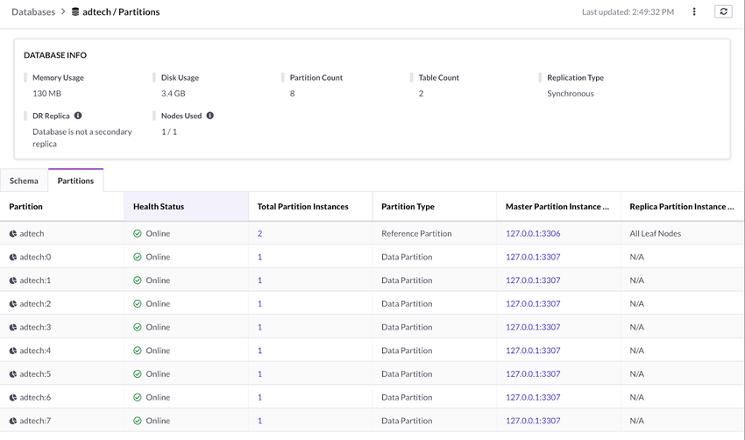
Task: Sort by Total Partition Instances header
Action: pyautogui.click(x=302, y=207)
